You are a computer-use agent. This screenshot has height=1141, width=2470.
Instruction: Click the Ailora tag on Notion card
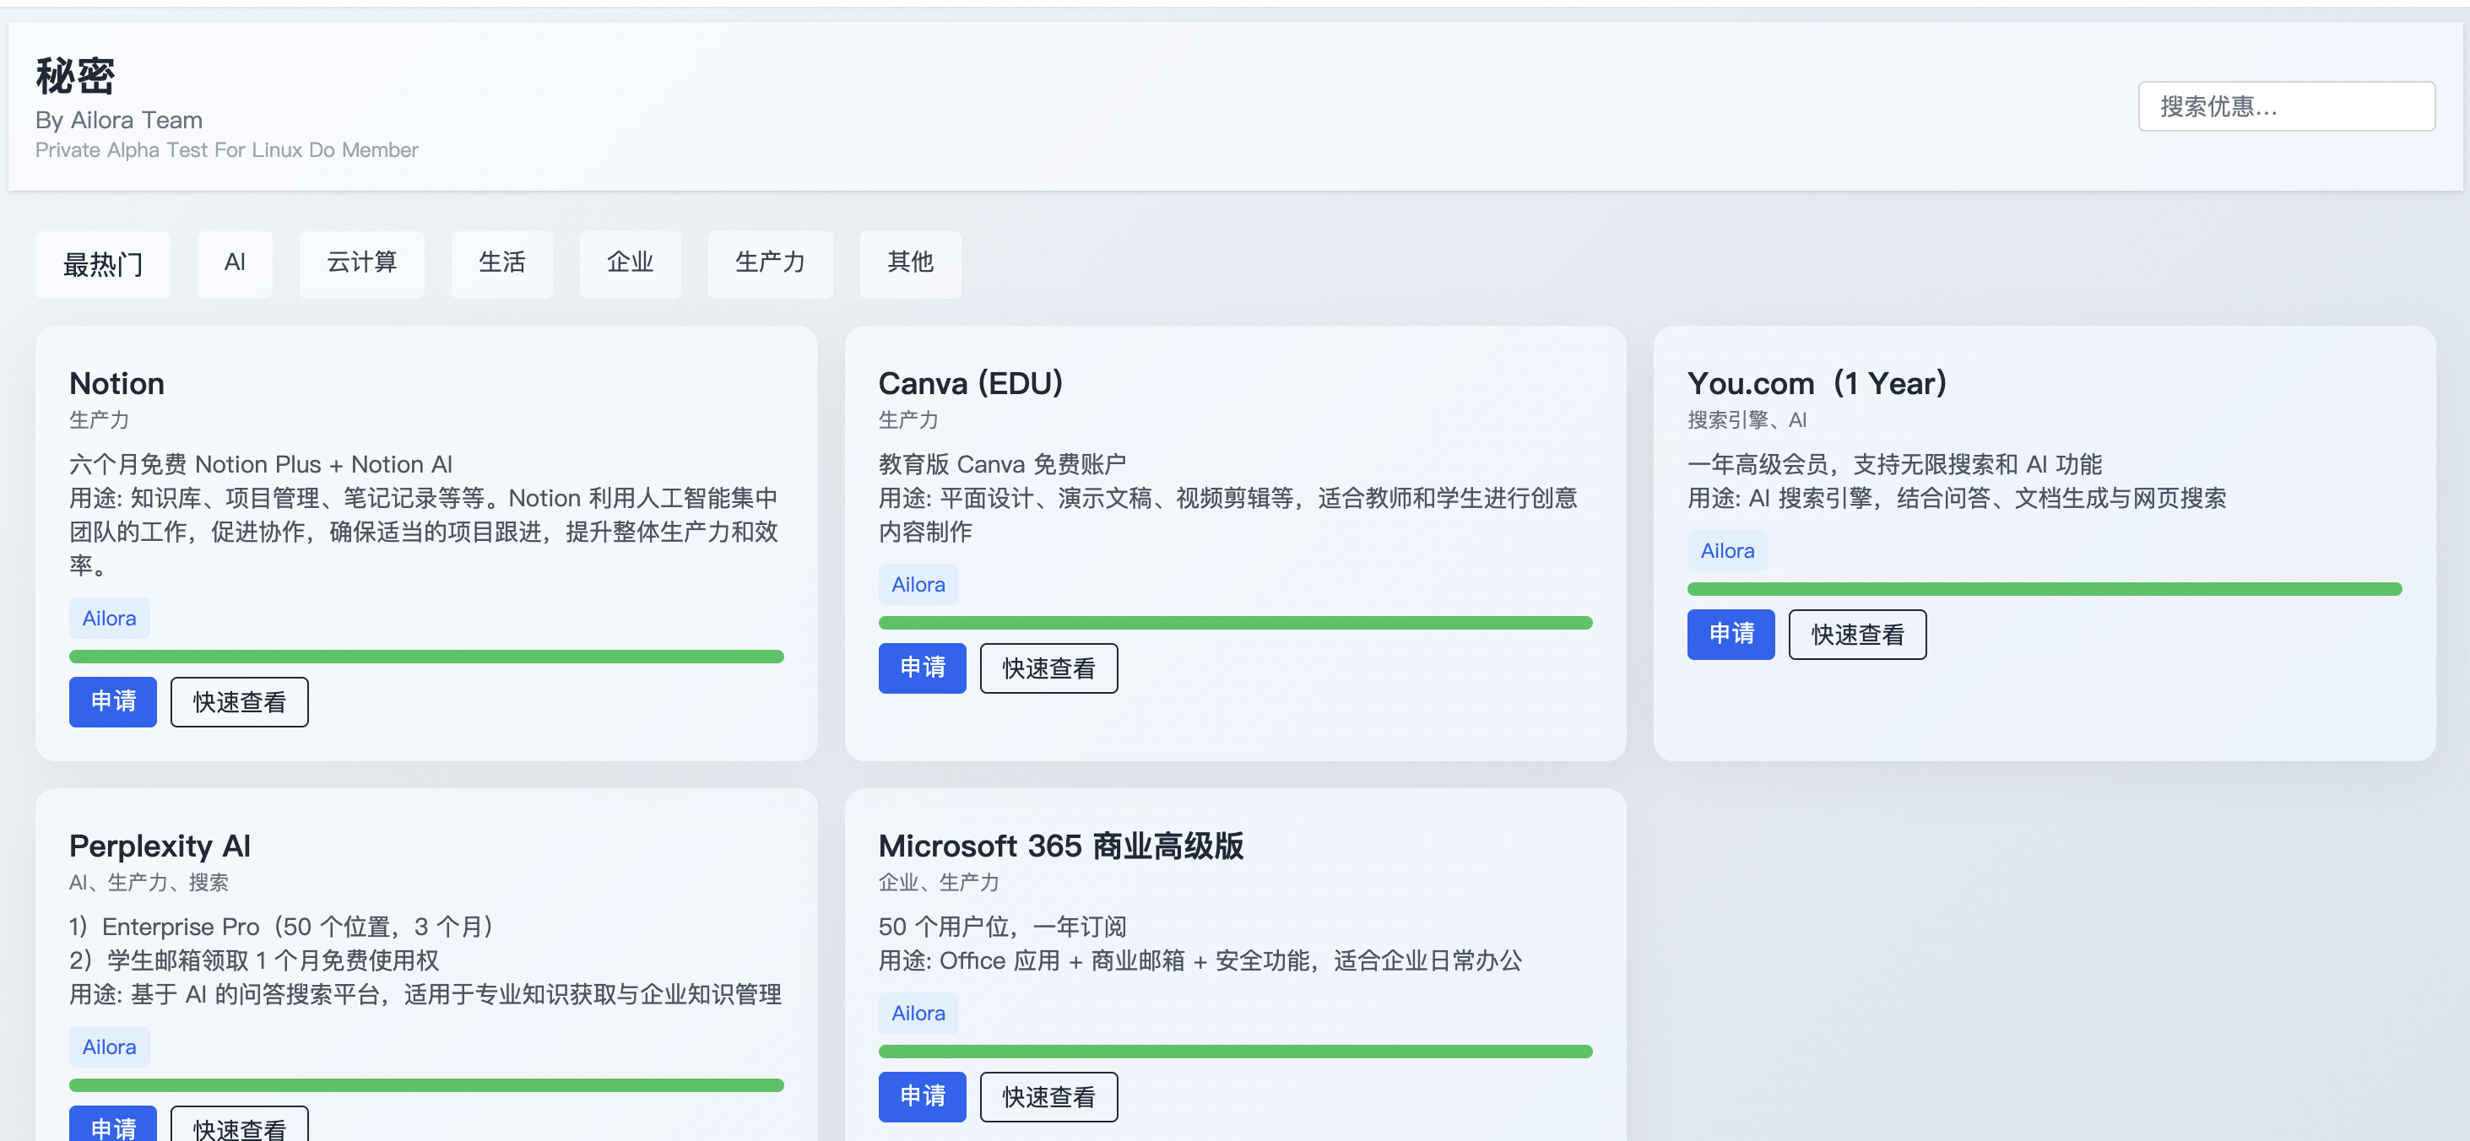pyautogui.click(x=109, y=619)
